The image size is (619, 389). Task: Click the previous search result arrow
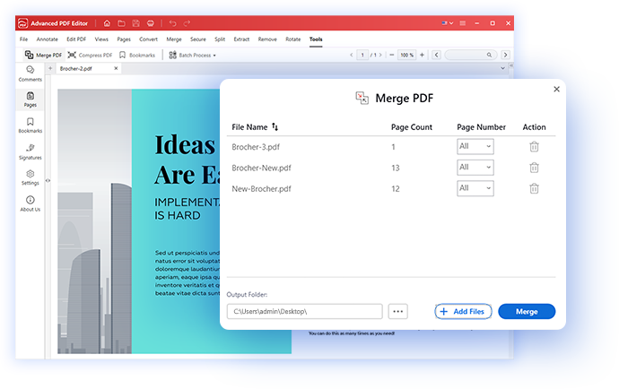(x=436, y=55)
